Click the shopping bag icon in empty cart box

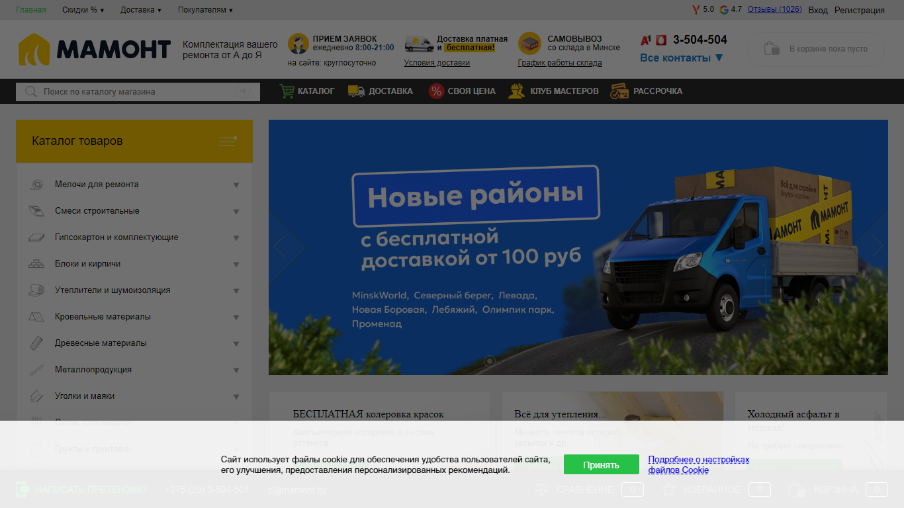pyautogui.click(x=771, y=48)
